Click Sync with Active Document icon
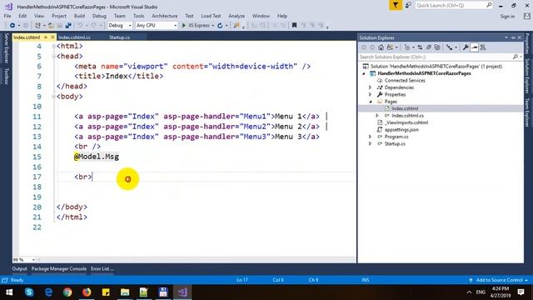Screen dimensions: 533x300 point(420,47)
